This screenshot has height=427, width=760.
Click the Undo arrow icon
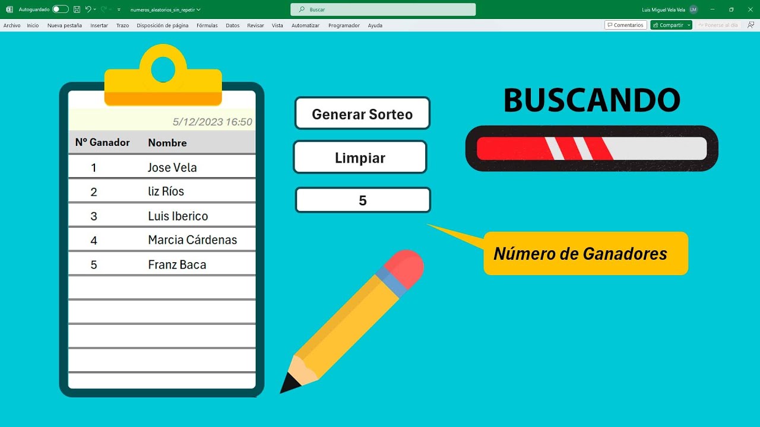(x=88, y=9)
